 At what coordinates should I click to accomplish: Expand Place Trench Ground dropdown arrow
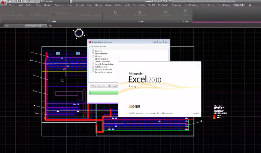click(x=76, y=13)
